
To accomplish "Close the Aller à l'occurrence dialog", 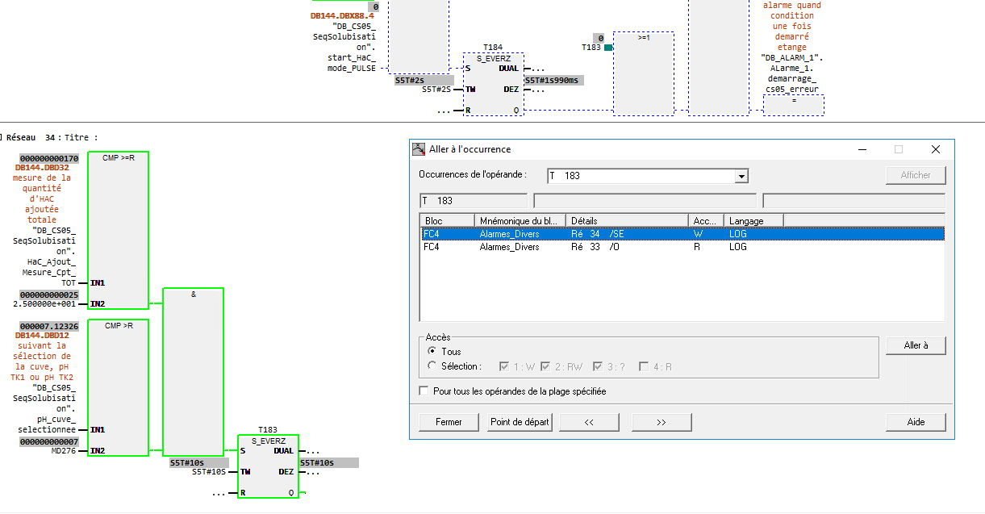I will pos(935,149).
